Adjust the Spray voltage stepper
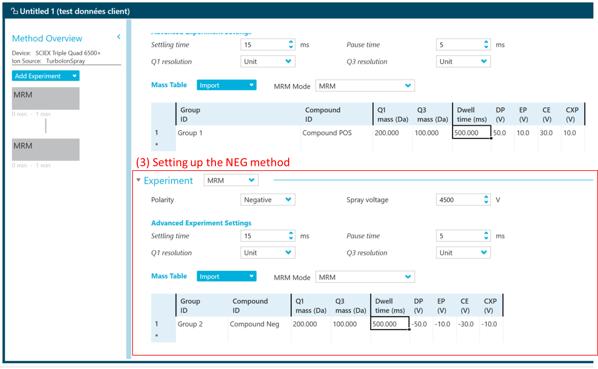Screen dimensions: 598x369 point(486,200)
